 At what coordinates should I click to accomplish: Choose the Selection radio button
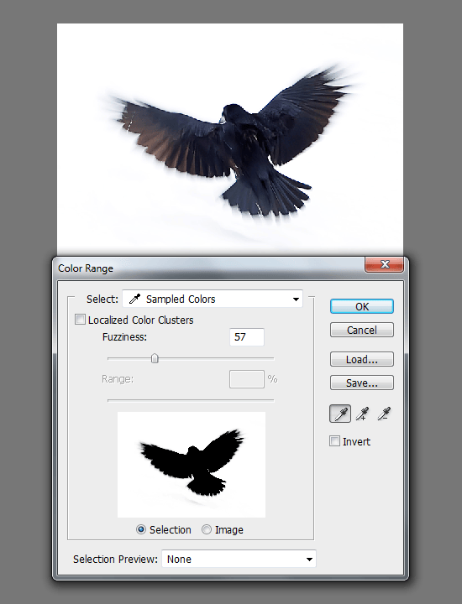141,529
